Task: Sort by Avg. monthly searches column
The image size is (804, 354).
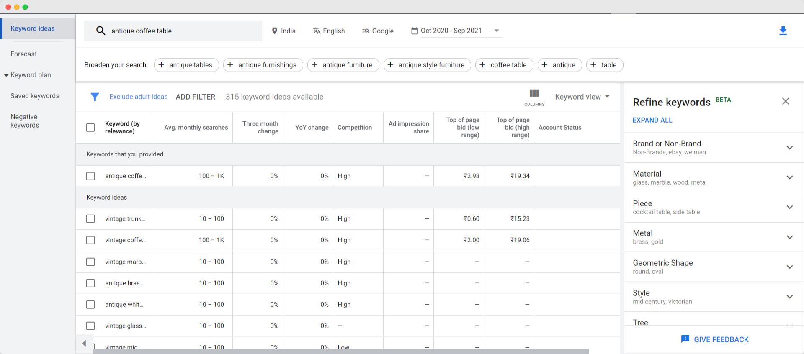Action: tap(196, 128)
